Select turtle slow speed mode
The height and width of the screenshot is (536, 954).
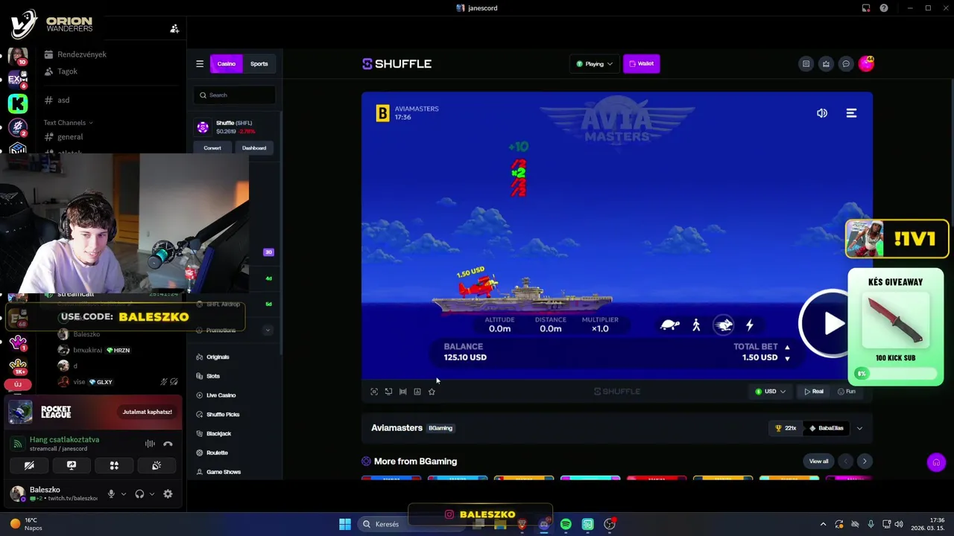point(669,325)
